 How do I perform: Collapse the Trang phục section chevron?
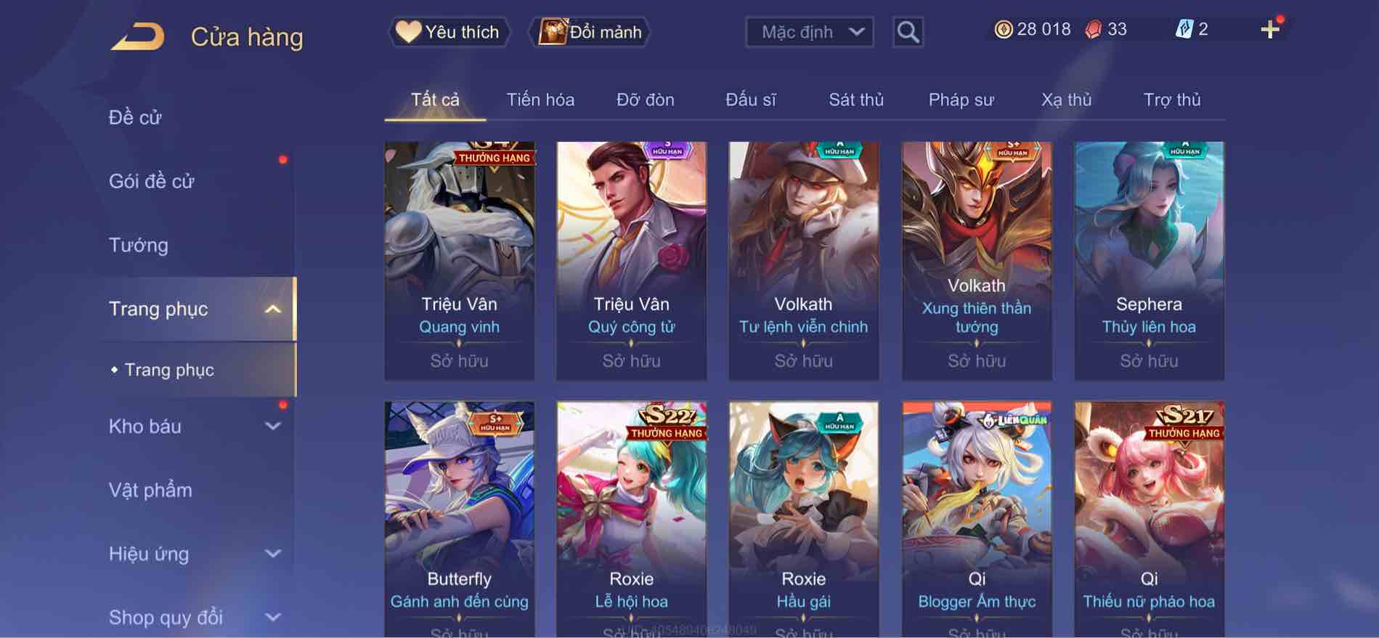(x=272, y=309)
